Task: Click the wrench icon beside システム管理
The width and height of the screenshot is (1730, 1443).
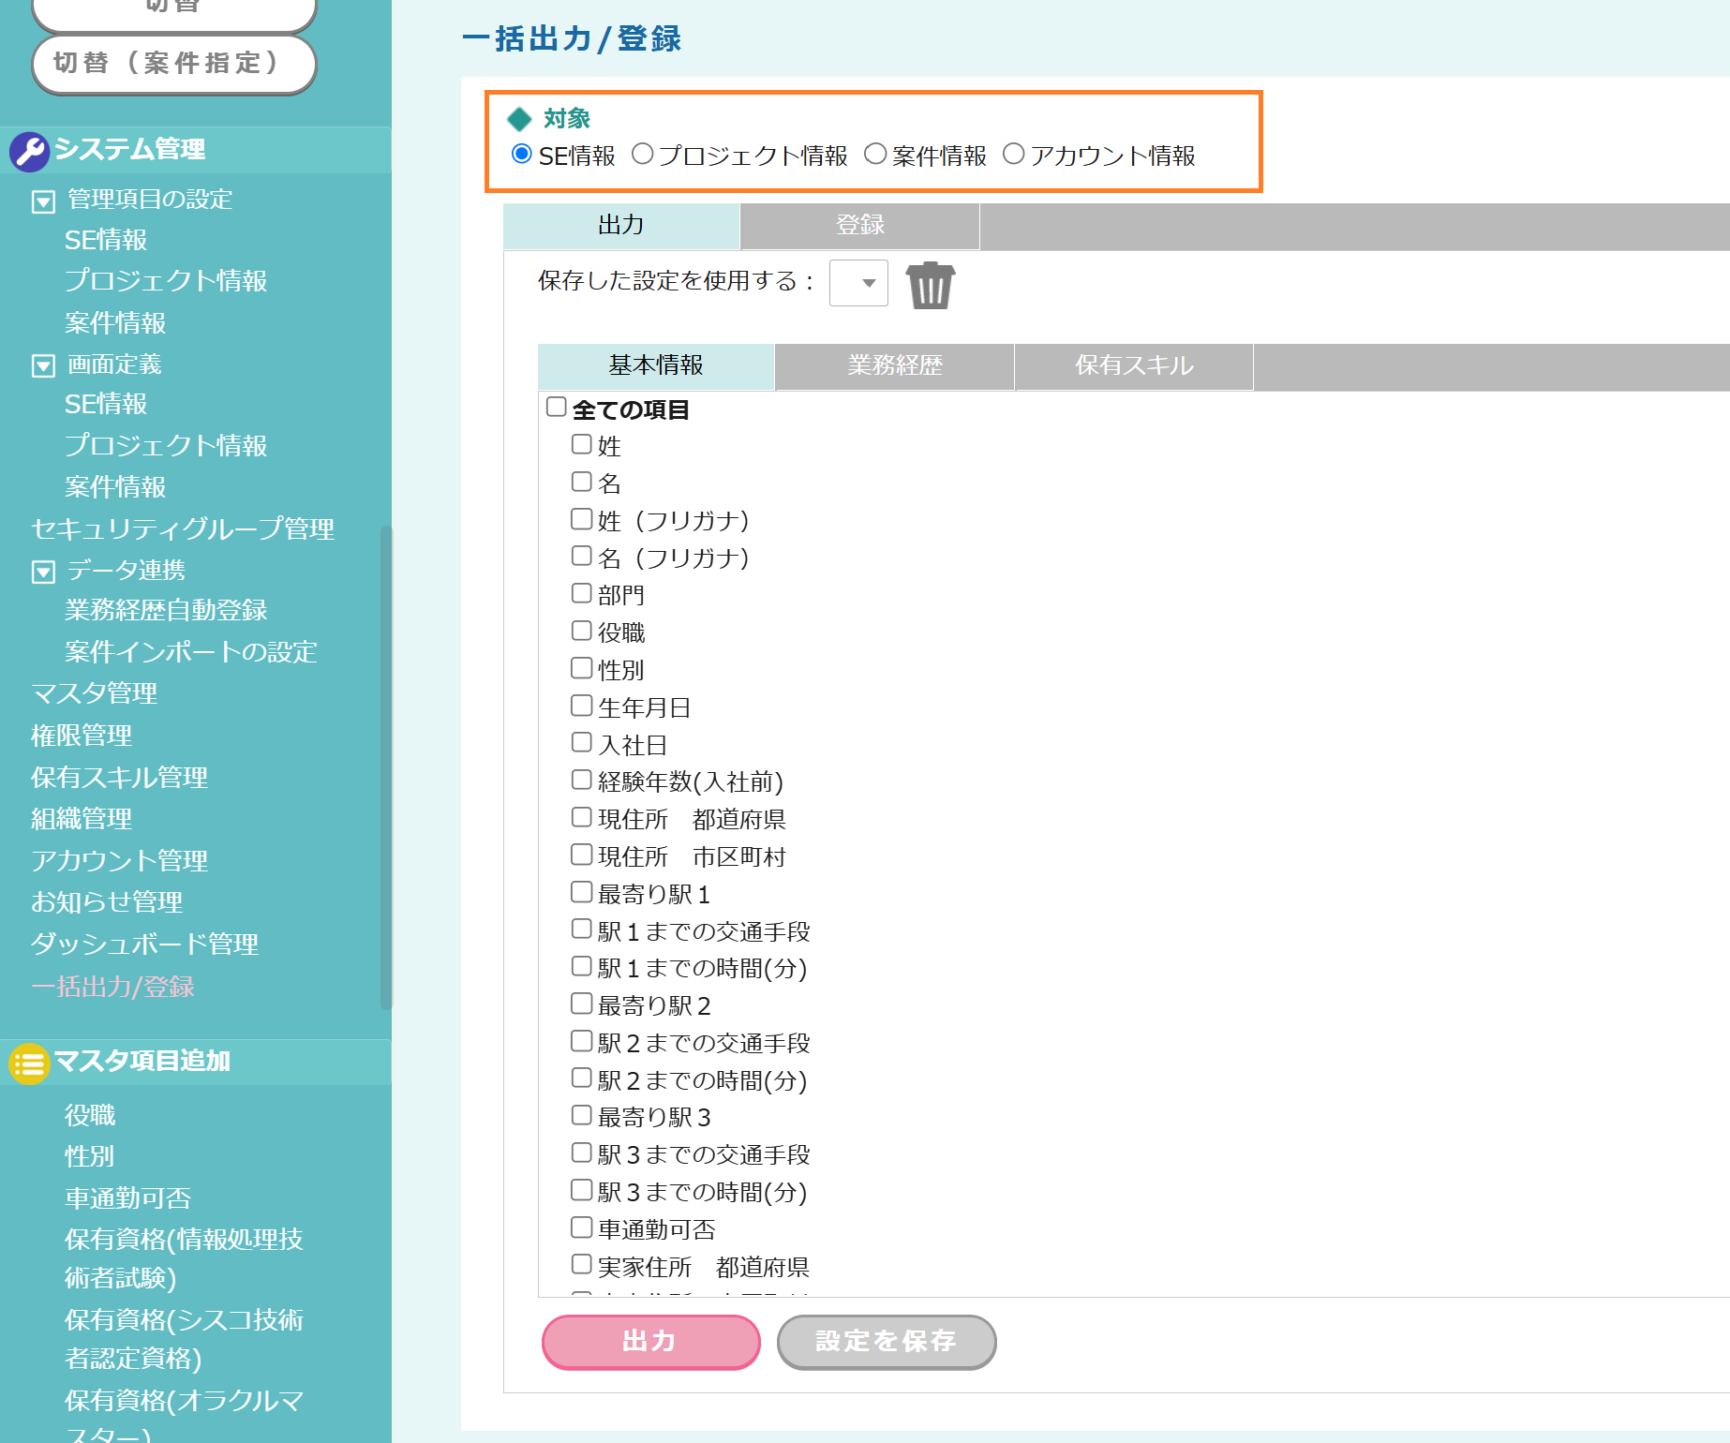Action: coord(29,151)
